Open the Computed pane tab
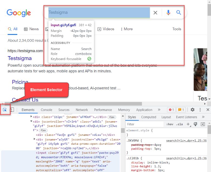The width and height of the screenshot is (211, 172). (149, 117)
